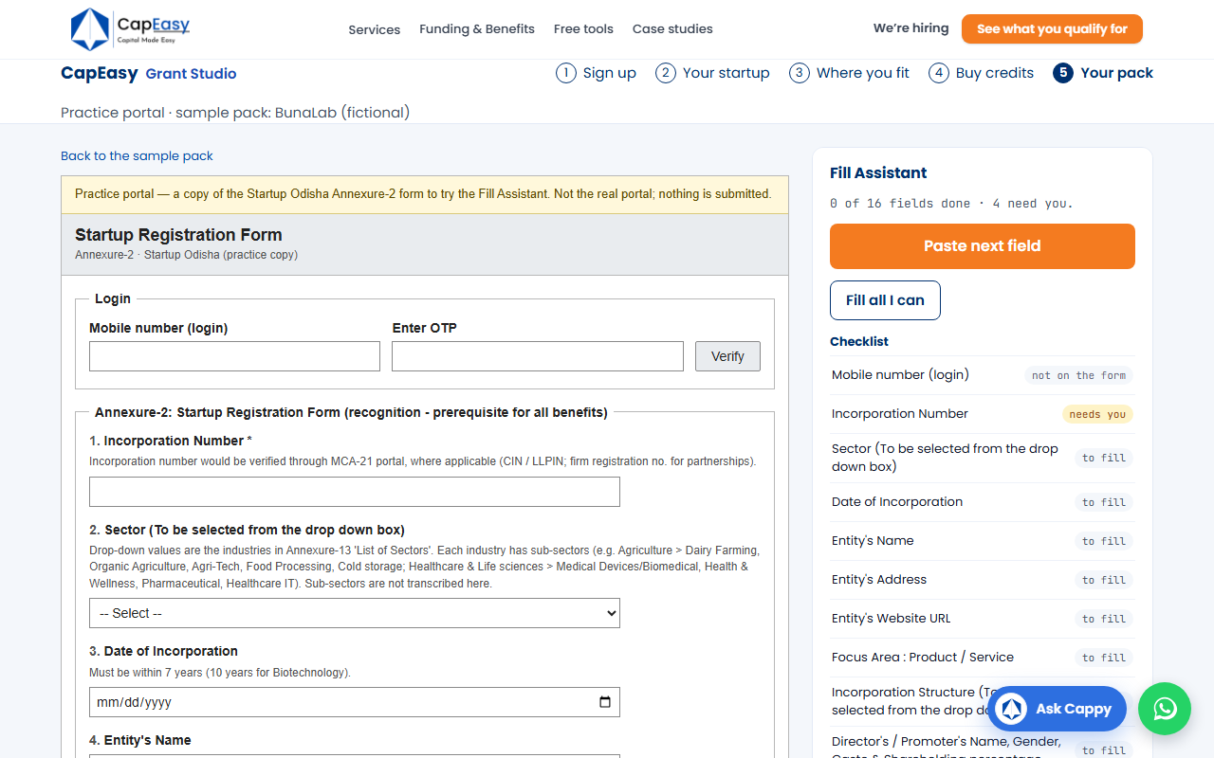Open WhatsApp chat floating icon

click(1165, 709)
